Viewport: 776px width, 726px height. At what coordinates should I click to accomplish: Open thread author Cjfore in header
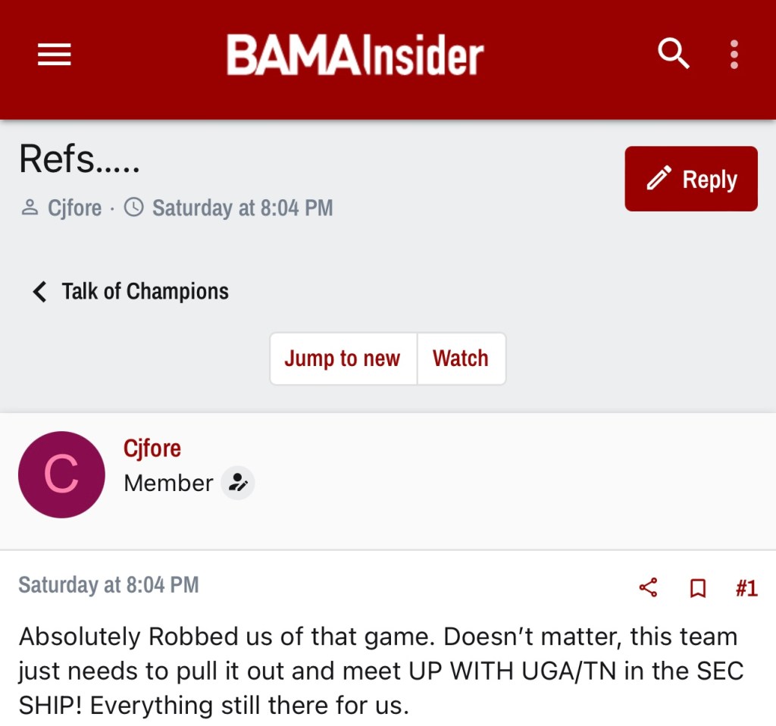pyautogui.click(x=74, y=208)
